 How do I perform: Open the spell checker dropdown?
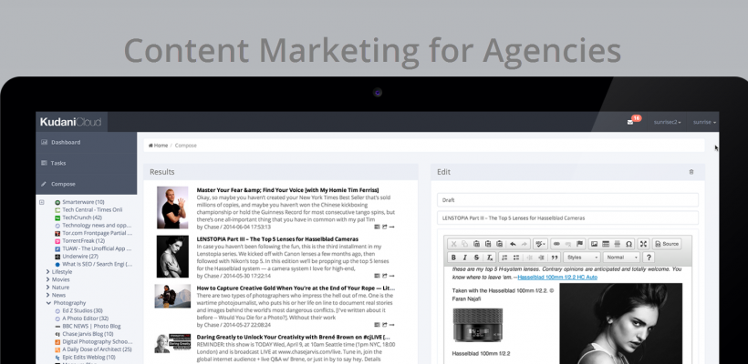540,244
